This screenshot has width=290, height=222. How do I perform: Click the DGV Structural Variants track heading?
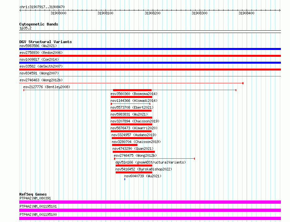46,42
